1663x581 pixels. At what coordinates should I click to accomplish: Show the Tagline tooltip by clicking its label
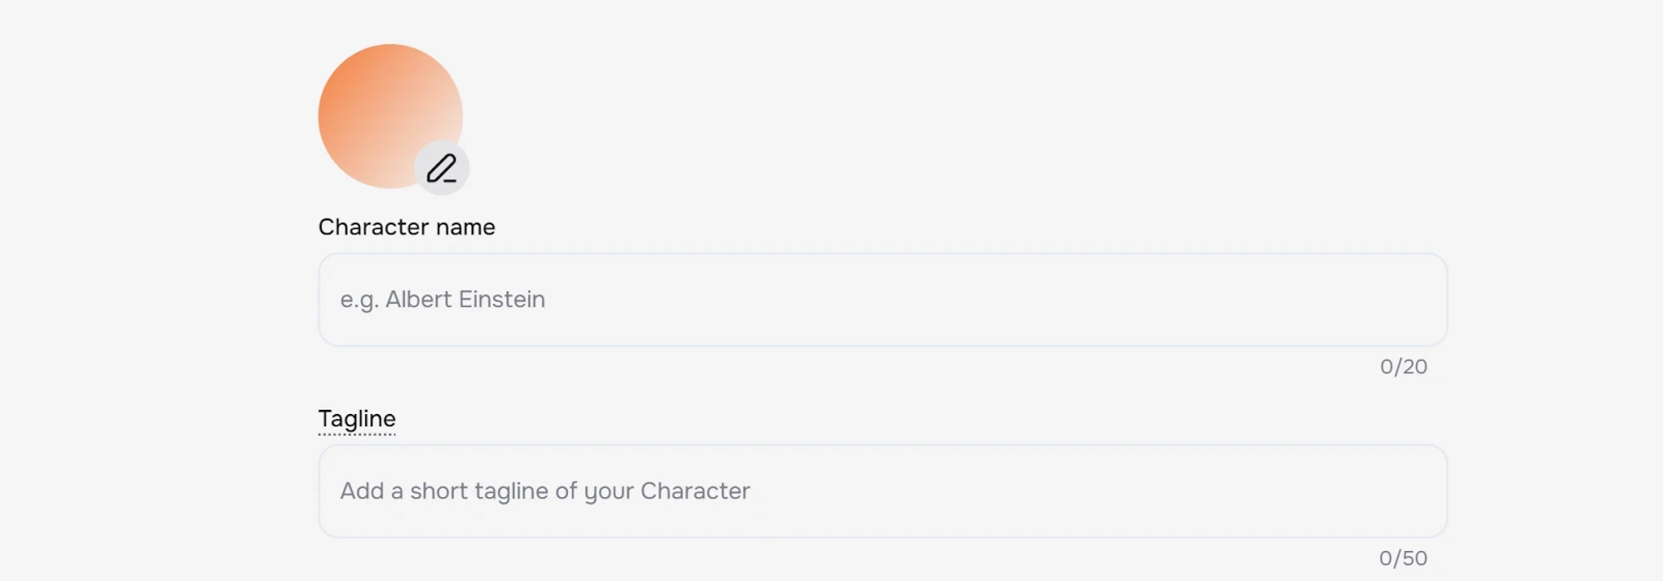pos(357,419)
